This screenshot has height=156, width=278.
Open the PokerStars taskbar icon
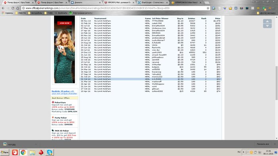(x=41, y=152)
